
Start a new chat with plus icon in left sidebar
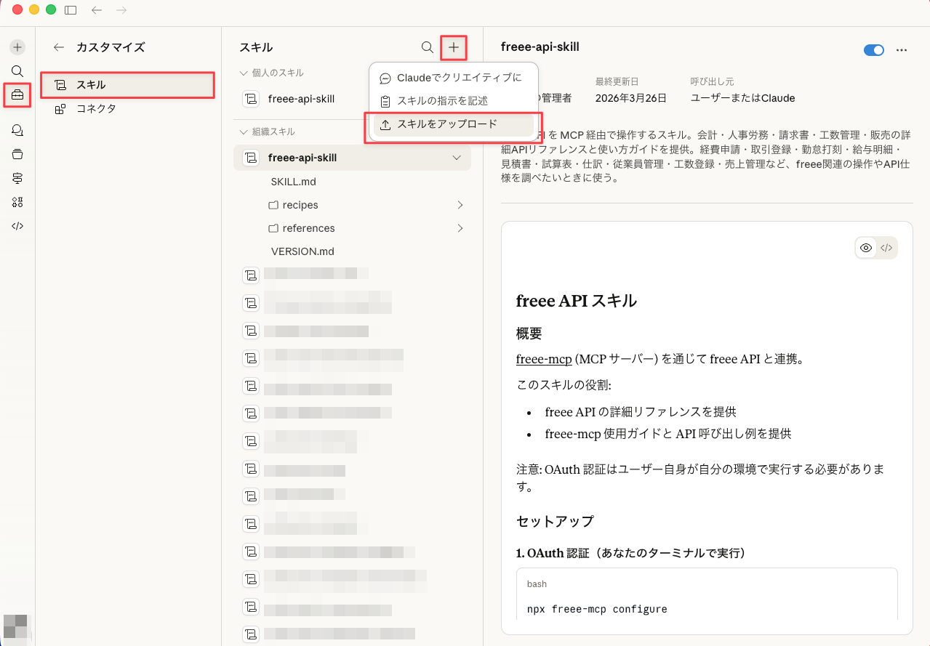tap(17, 47)
